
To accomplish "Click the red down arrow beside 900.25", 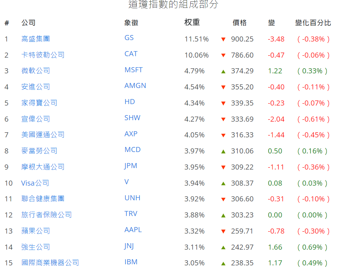I will click(x=223, y=39).
